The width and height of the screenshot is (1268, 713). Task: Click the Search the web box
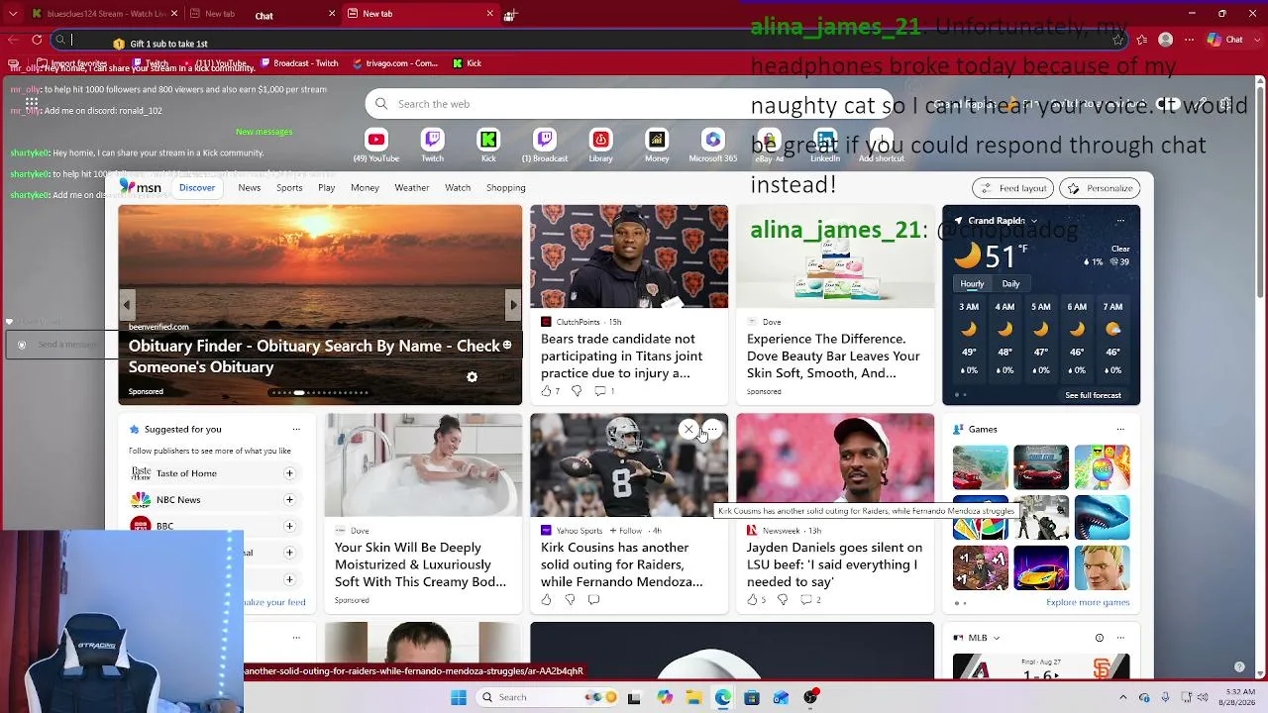pos(630,103)
